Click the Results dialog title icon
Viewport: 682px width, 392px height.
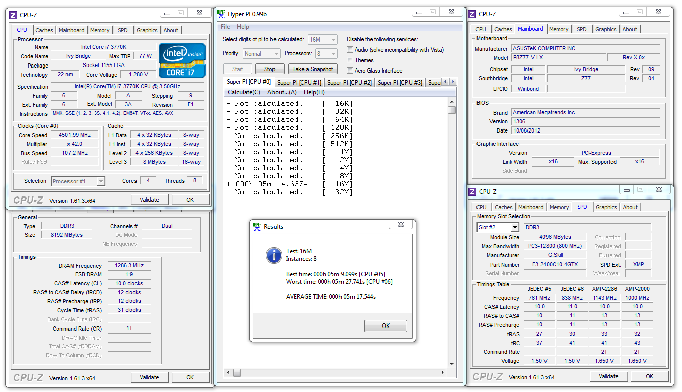pyautogui.click(x=257, y=226)
